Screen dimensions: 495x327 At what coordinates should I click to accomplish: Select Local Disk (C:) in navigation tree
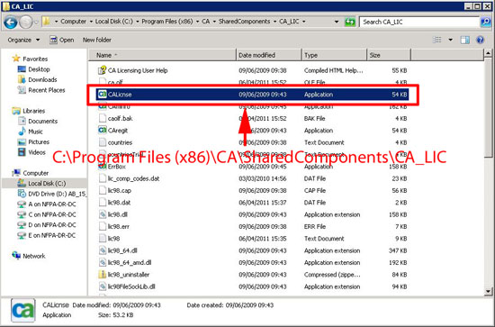tap(47, 183)
